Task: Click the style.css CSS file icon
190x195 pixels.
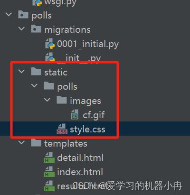Action: pos(62,129)
